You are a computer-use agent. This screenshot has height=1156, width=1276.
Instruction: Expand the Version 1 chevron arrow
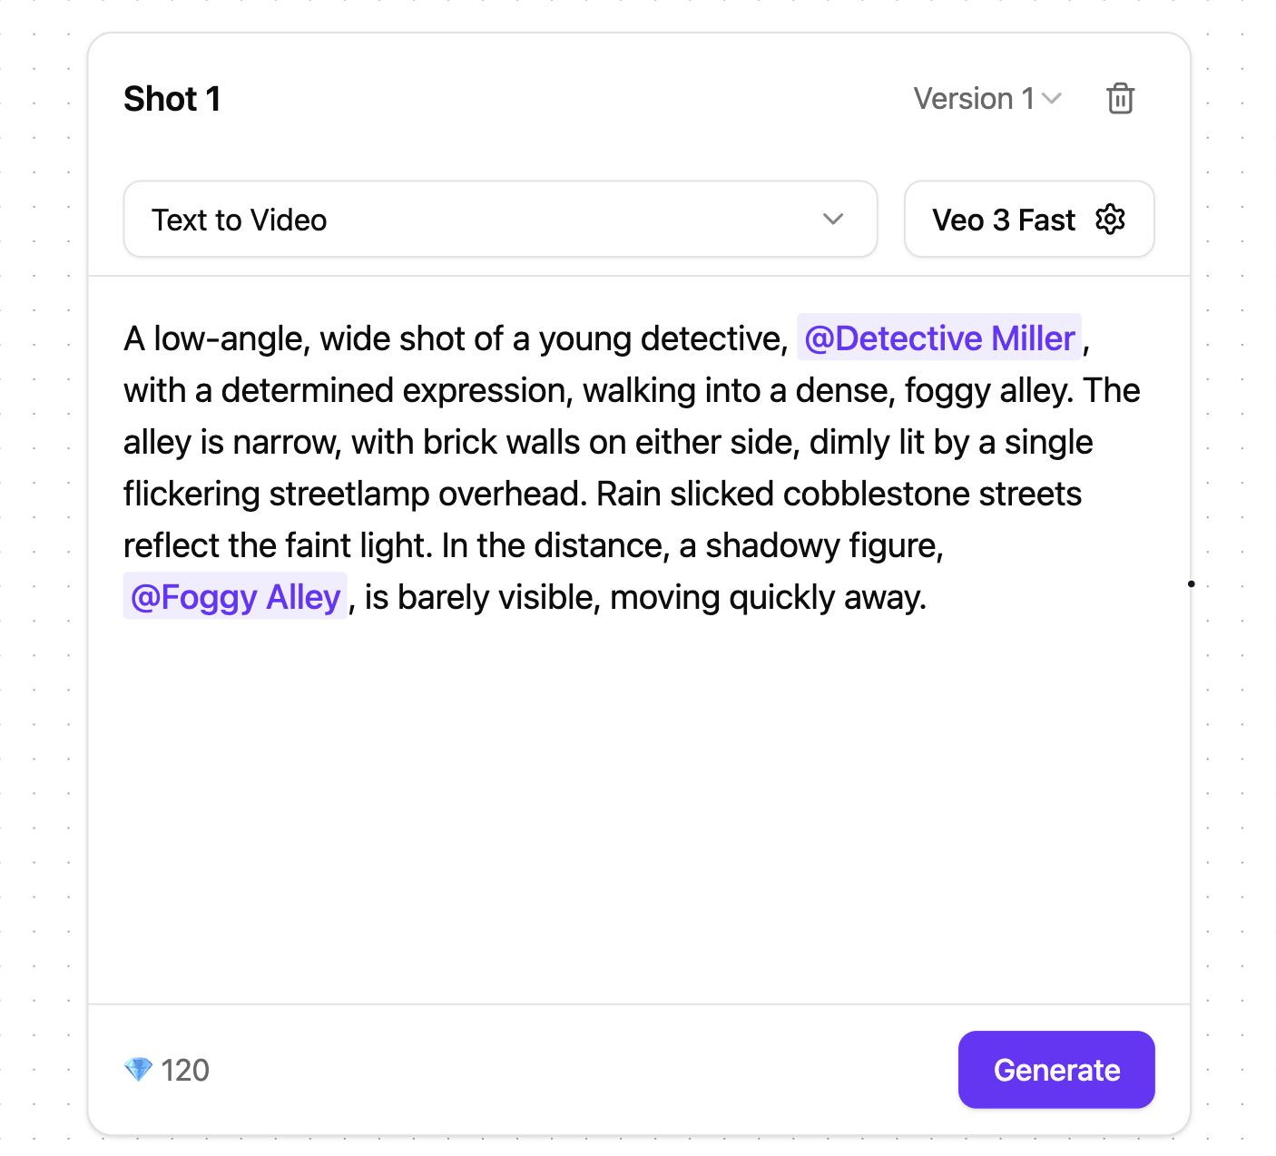pos(1052,98)
